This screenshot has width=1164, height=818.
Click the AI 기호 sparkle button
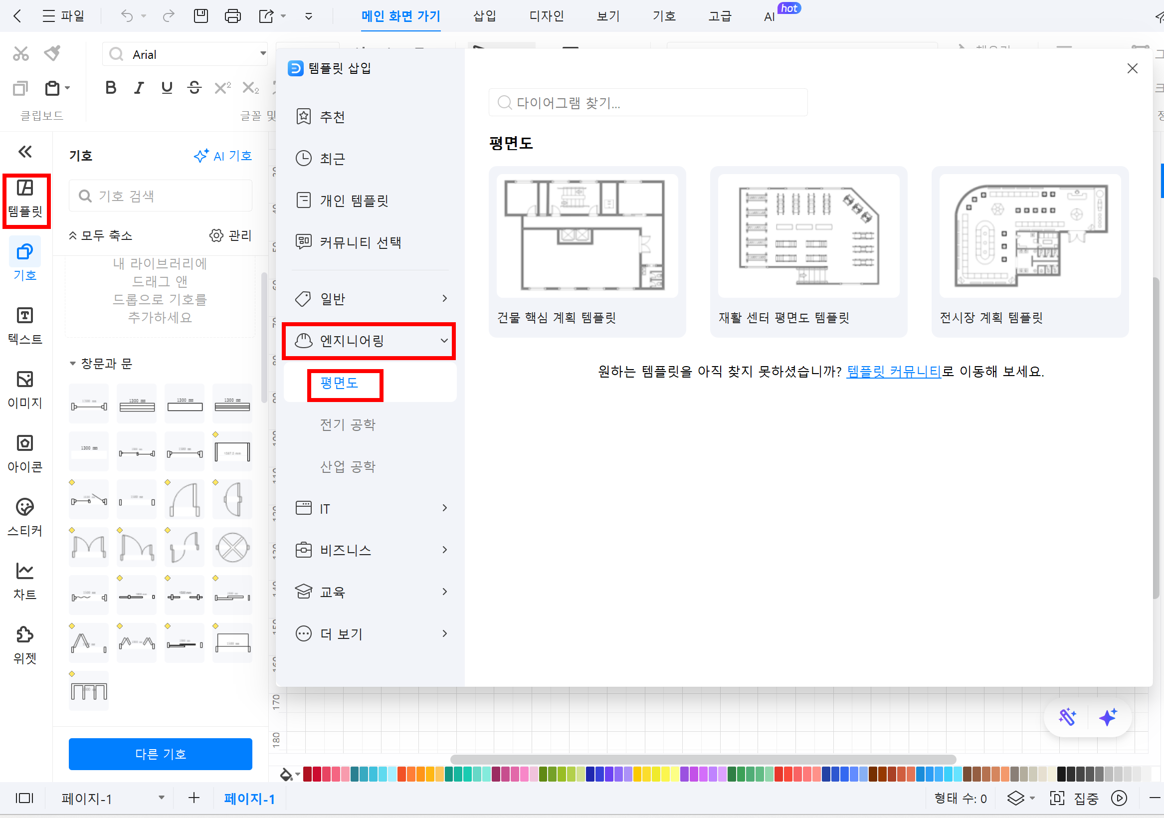point(222,156)
